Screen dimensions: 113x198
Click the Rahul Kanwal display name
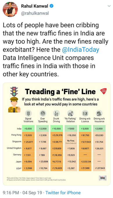pyautogui.click(x=35, y=6)
